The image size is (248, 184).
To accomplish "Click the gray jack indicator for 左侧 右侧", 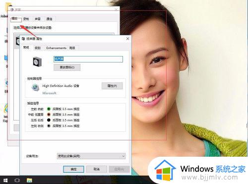I will pyautogui.click(x=49, y=126).
